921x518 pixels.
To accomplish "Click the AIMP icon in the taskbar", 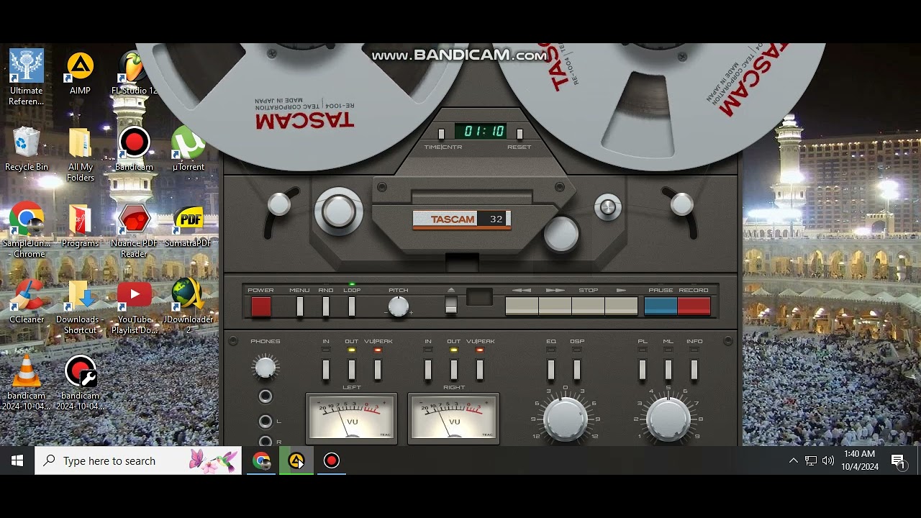I will [x=296, y=460].
